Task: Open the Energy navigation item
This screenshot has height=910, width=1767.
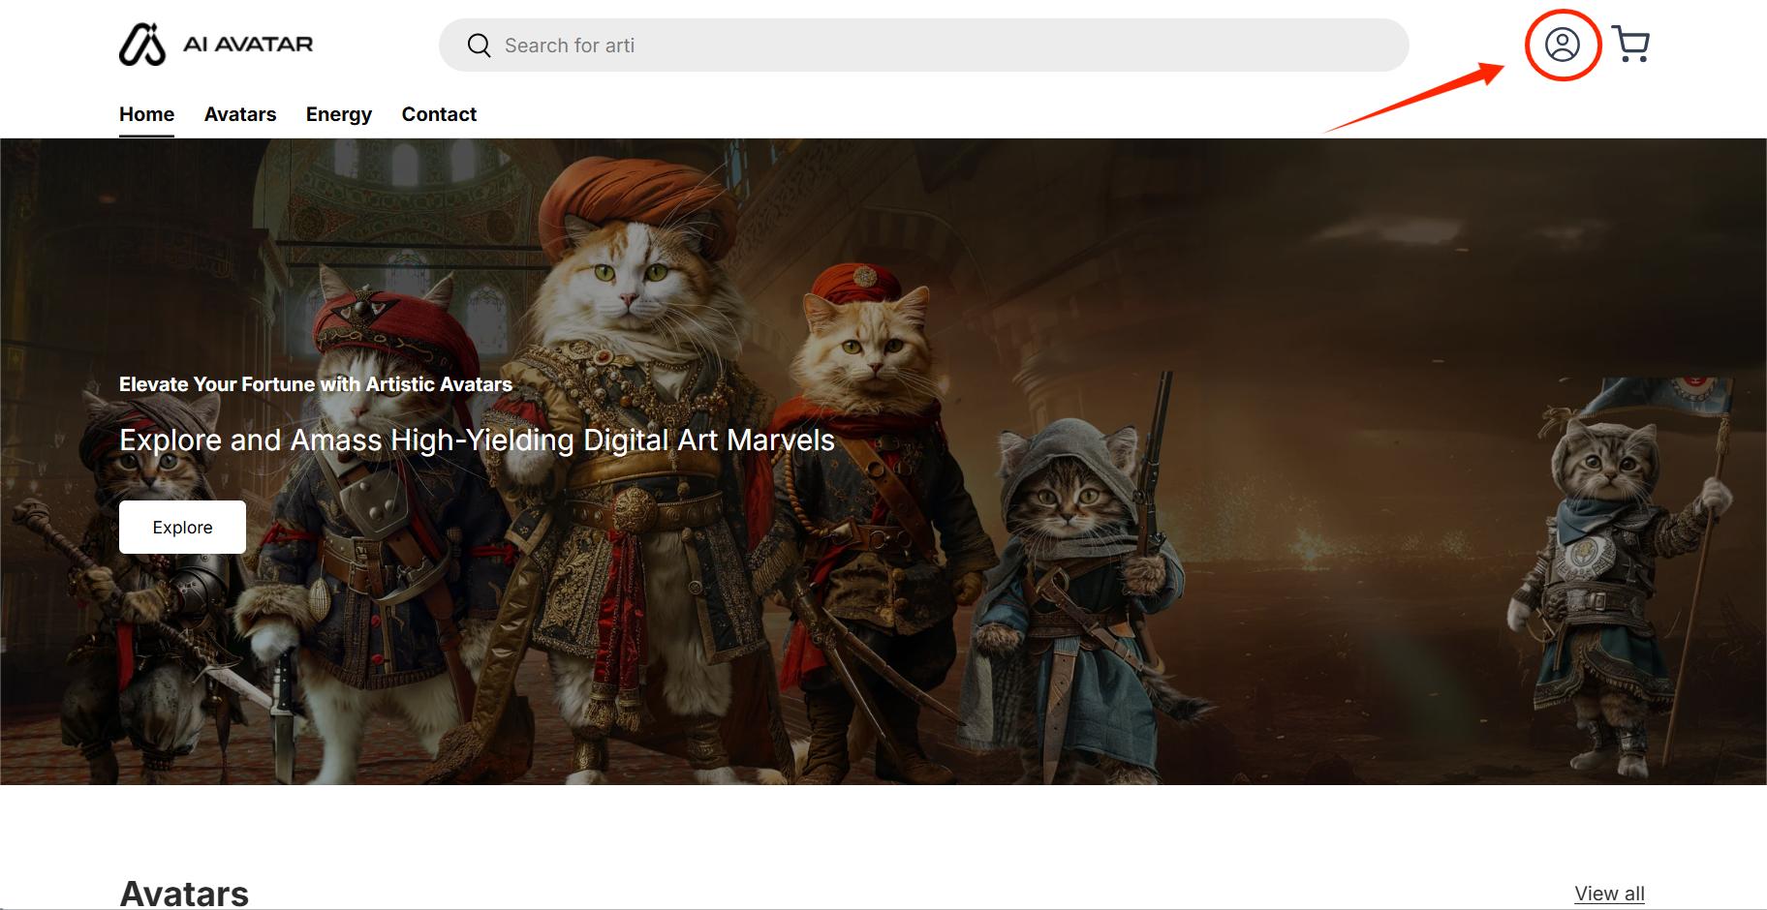Action: pos(338,114)
